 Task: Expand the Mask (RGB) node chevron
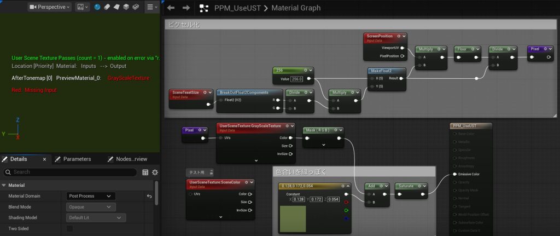click(323, 145)
